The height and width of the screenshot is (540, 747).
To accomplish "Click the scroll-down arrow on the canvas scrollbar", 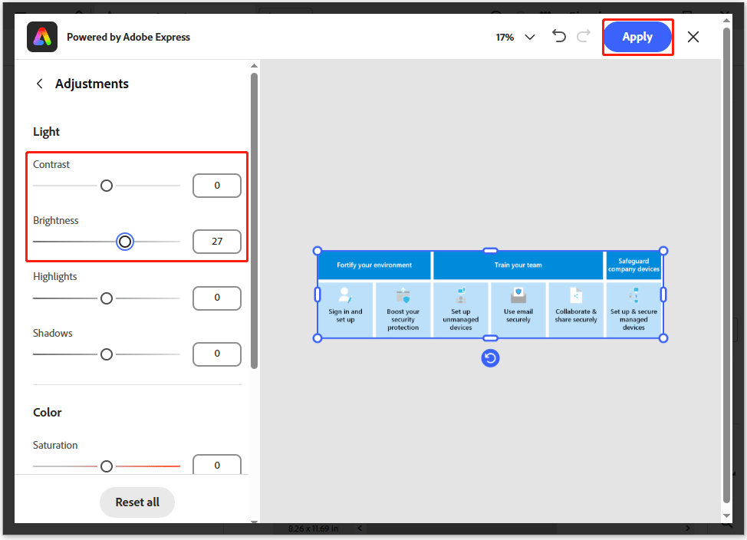I will [x=726, y=515].
